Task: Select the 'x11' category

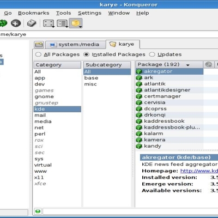Action: 57,178
